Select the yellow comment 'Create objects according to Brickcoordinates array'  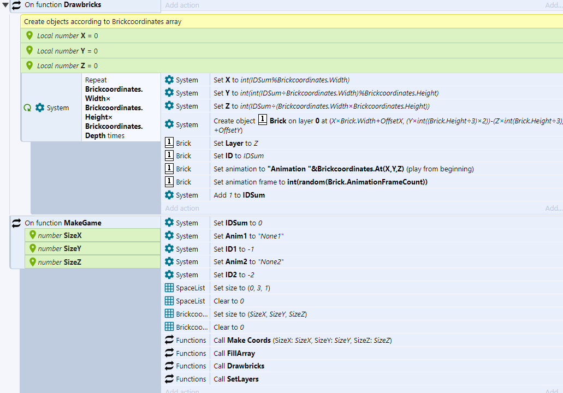pos(292,21)
